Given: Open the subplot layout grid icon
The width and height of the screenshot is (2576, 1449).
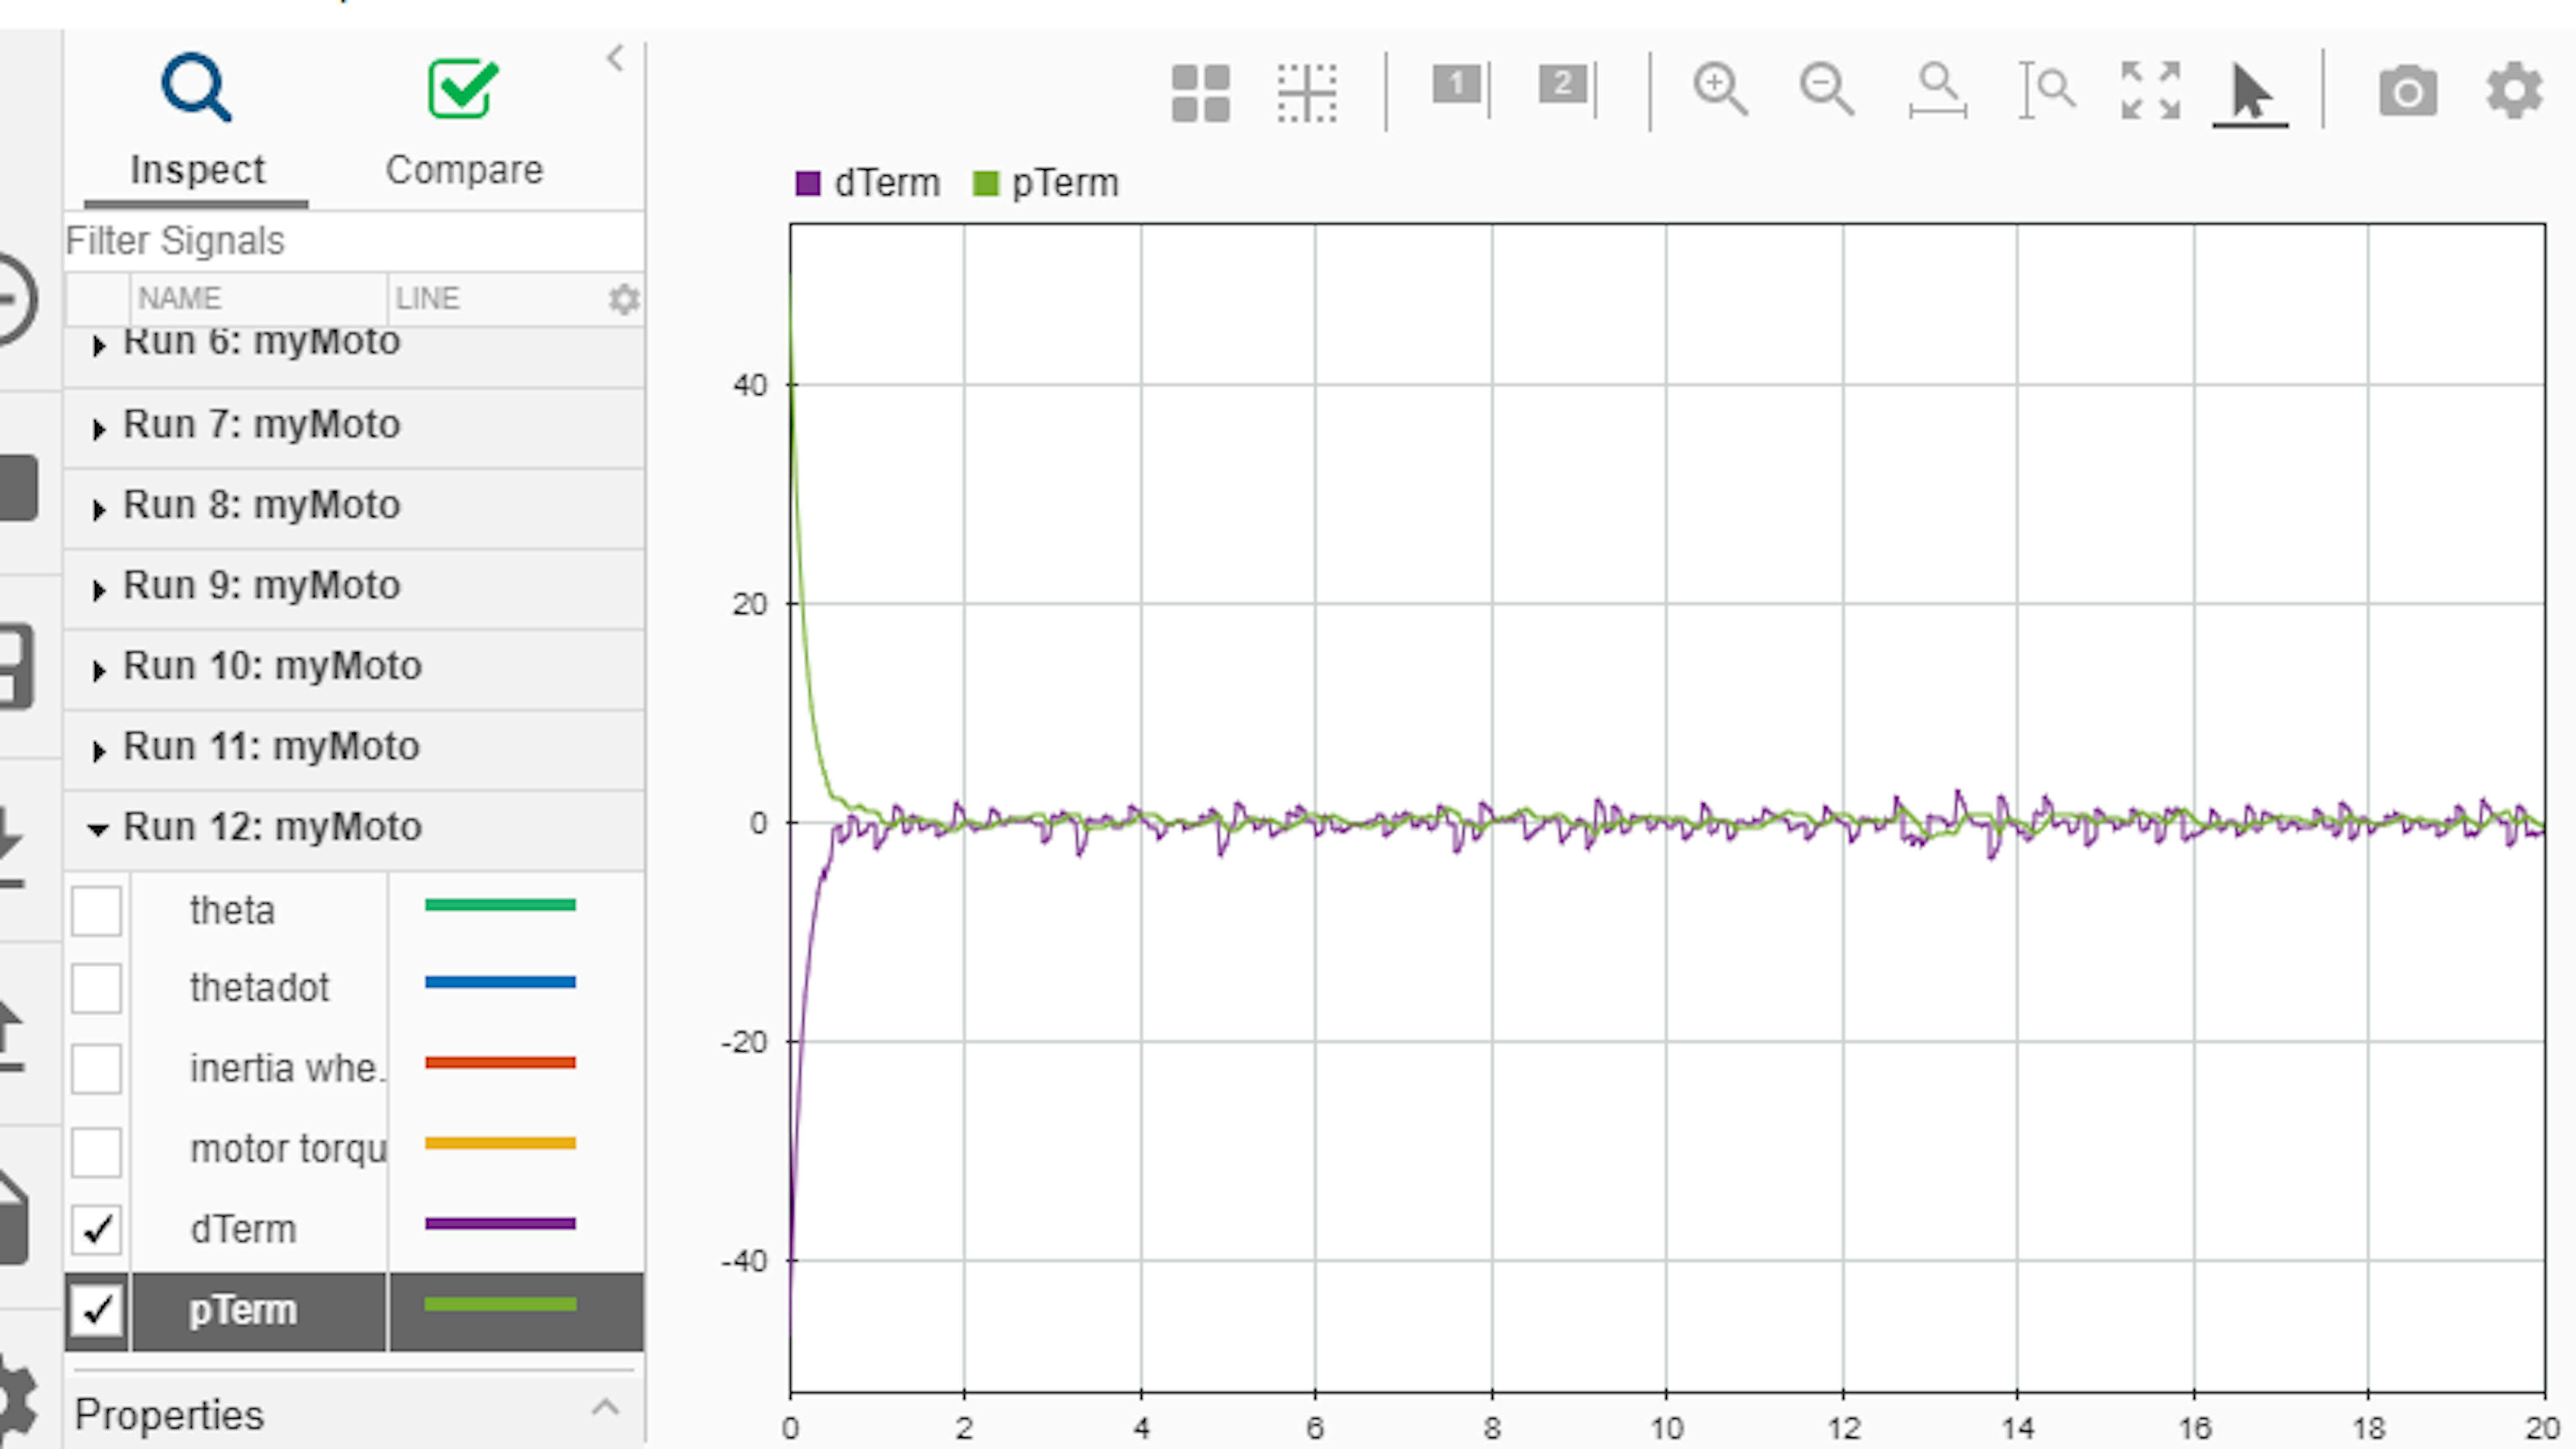Looking at the screenshot, I should pos(1200,93).
